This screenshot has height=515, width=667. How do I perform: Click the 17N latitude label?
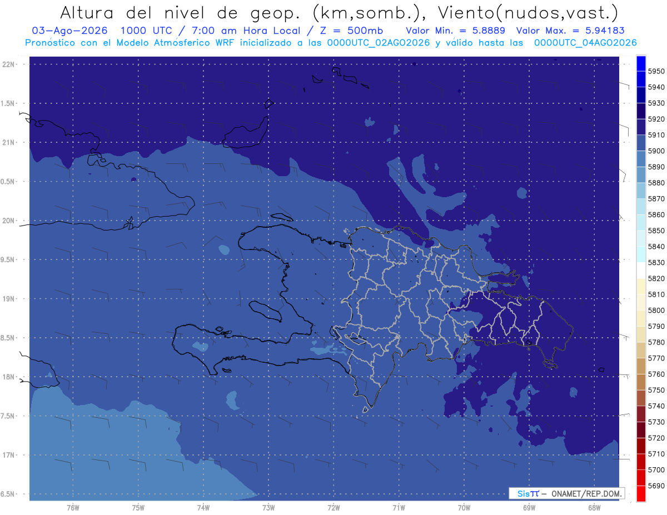9,456
